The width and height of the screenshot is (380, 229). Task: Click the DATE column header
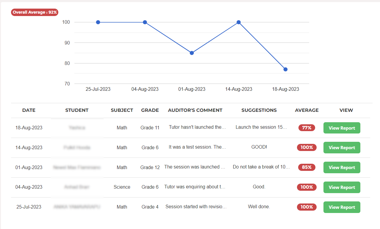coord(29,110)
